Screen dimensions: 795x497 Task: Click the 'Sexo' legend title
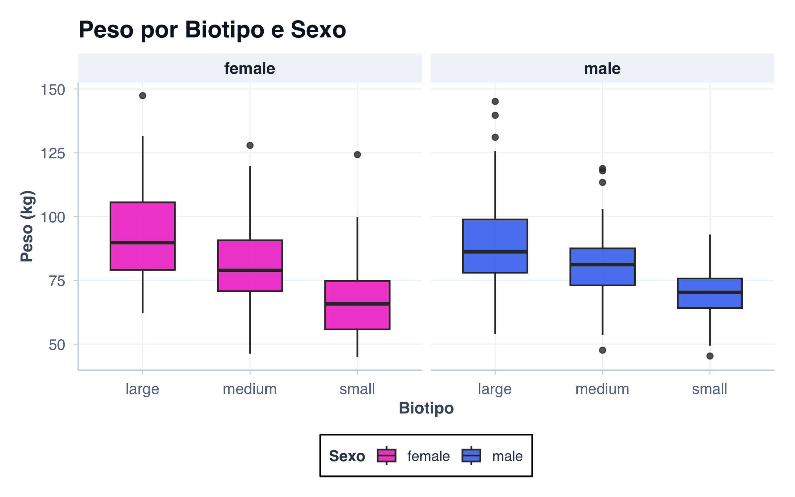pyautogui.click(x=347, y=456)
